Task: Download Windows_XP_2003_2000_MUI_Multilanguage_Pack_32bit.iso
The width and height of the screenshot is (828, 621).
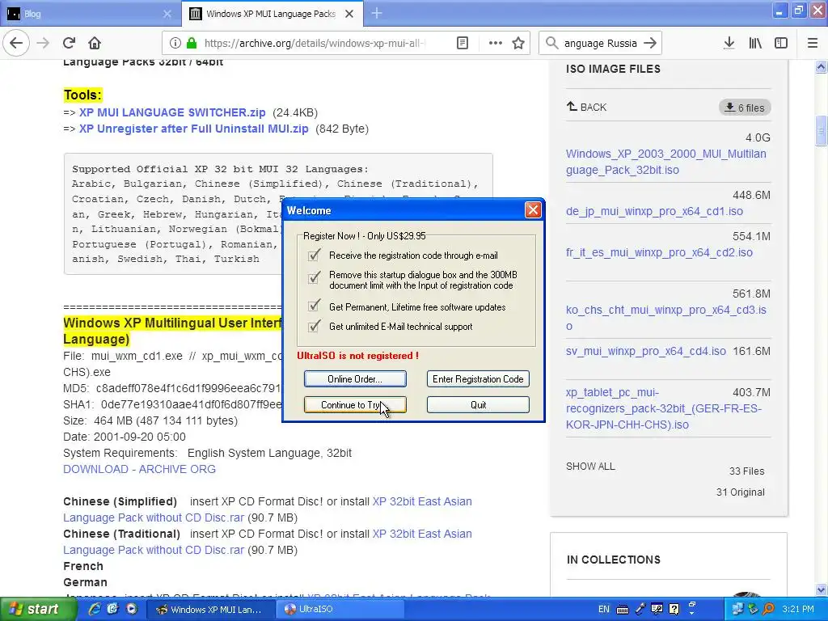Action: click(666, 162)
